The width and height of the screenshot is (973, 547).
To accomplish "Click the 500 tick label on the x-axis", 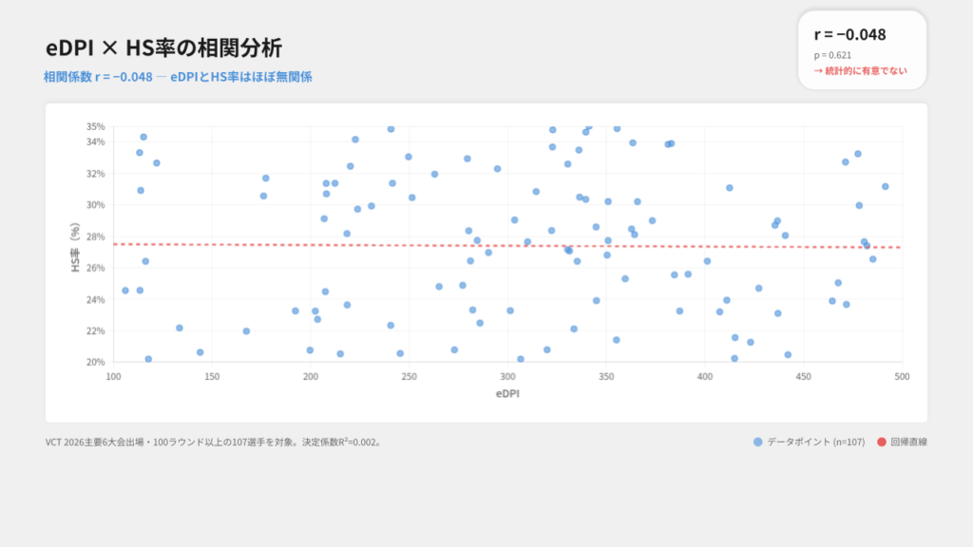I will (x=902, y=377).
